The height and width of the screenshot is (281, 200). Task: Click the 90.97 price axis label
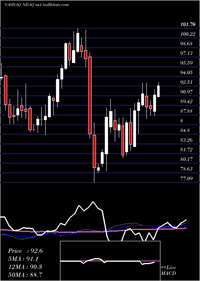pyautogui.click(x=186, y=92)
